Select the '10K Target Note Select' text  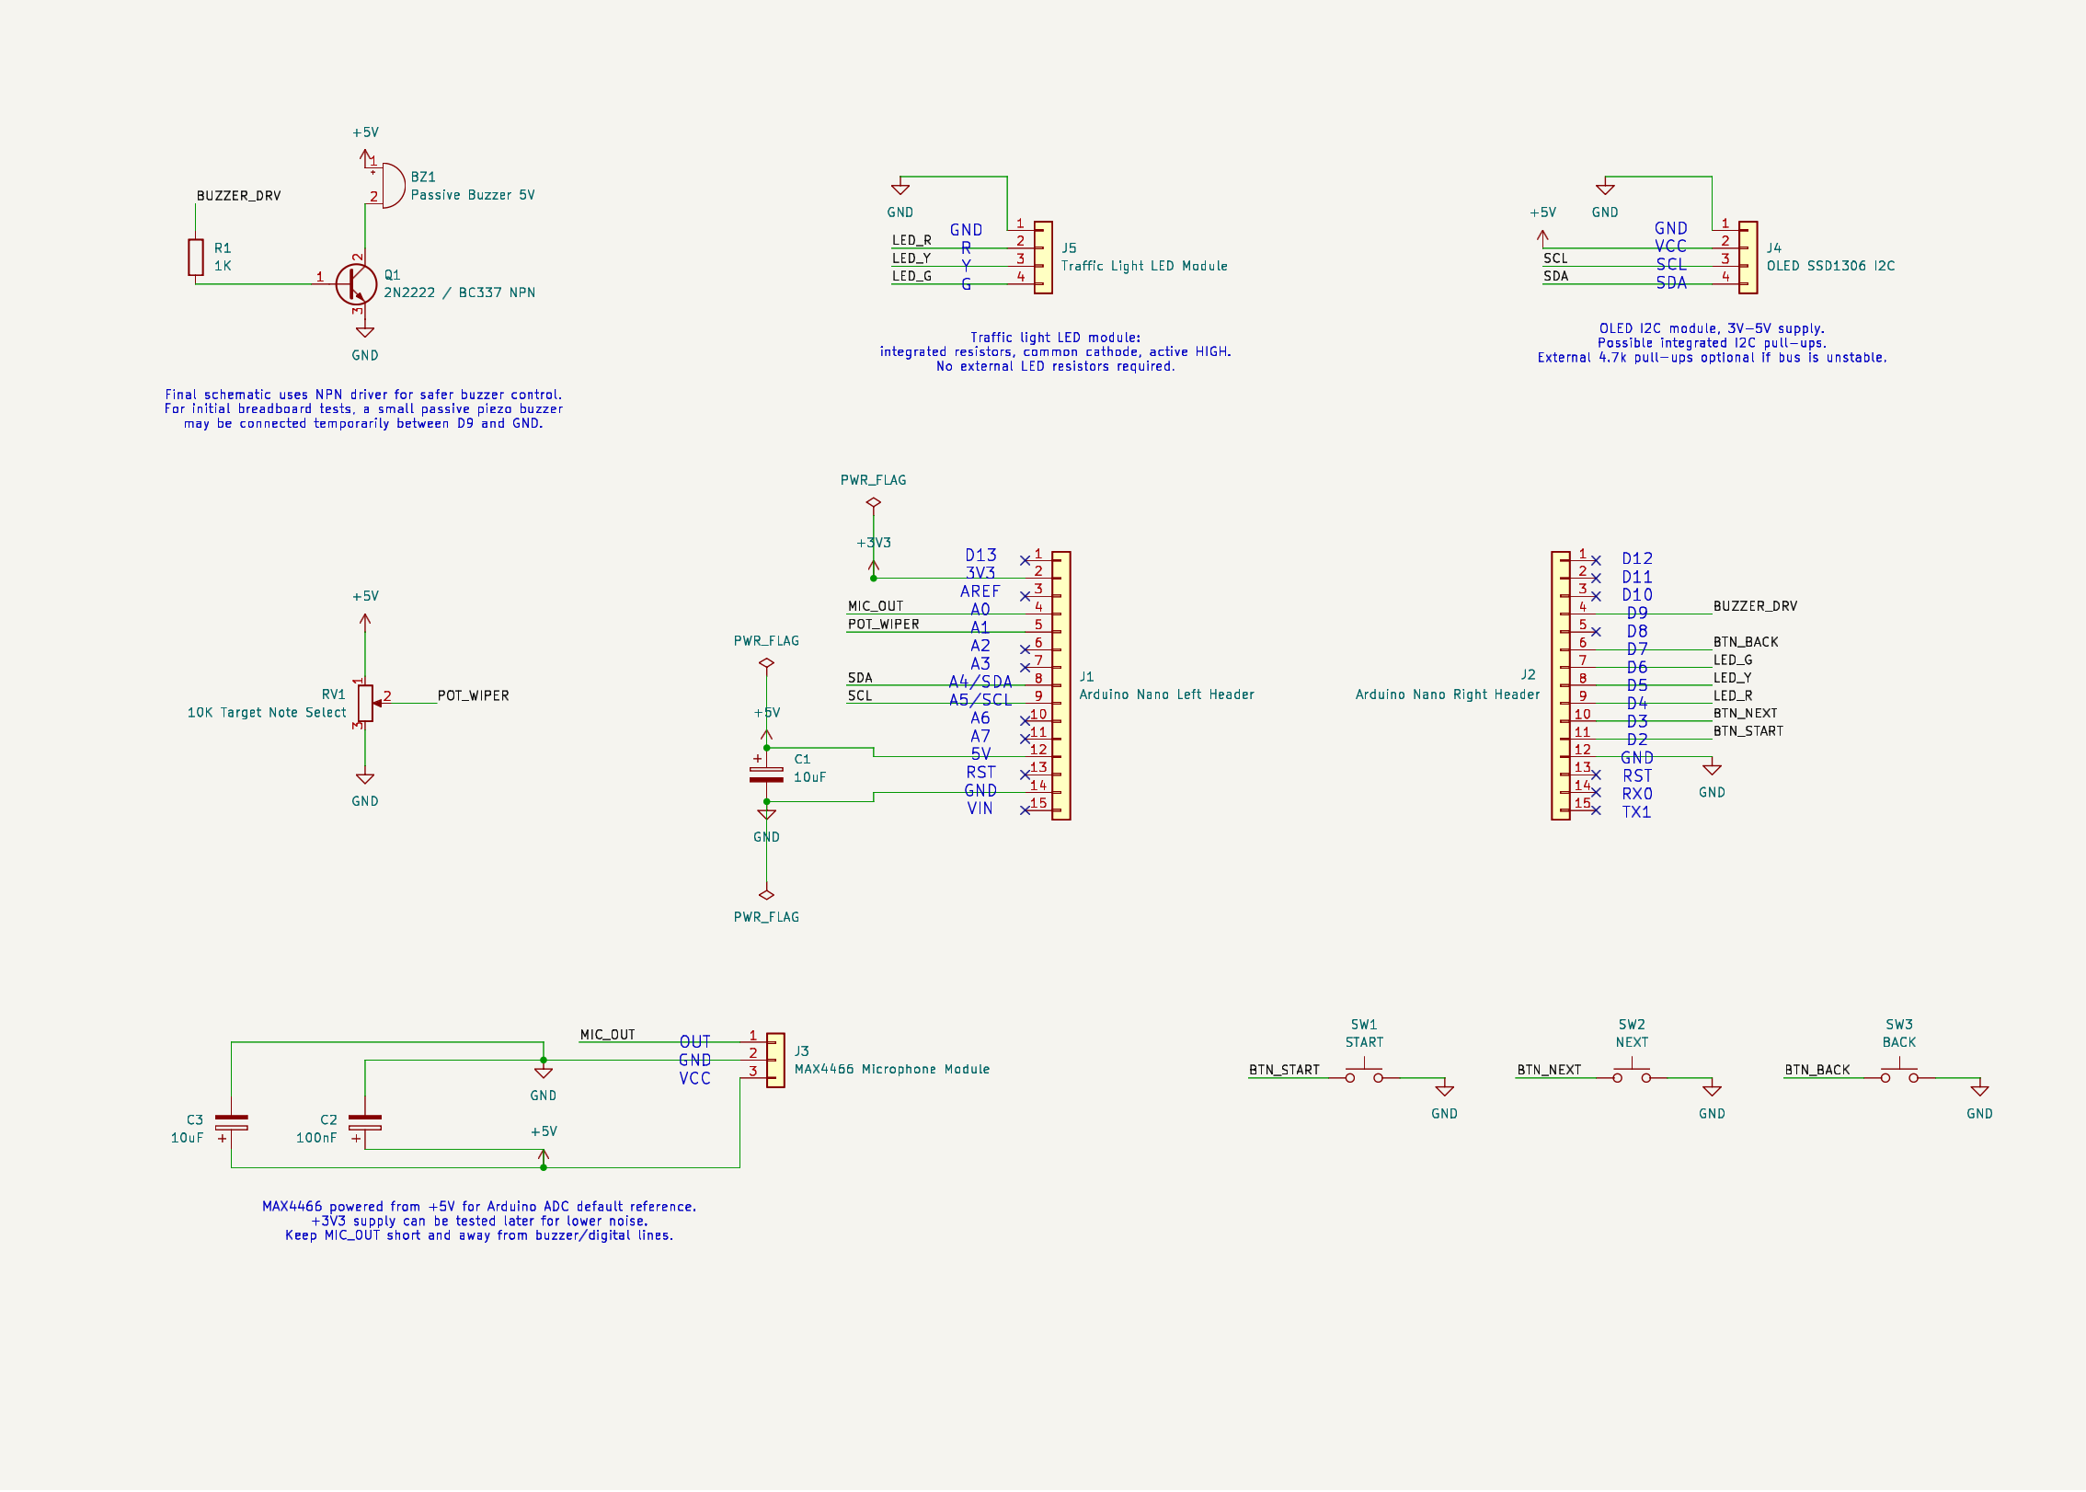(267, 713)
